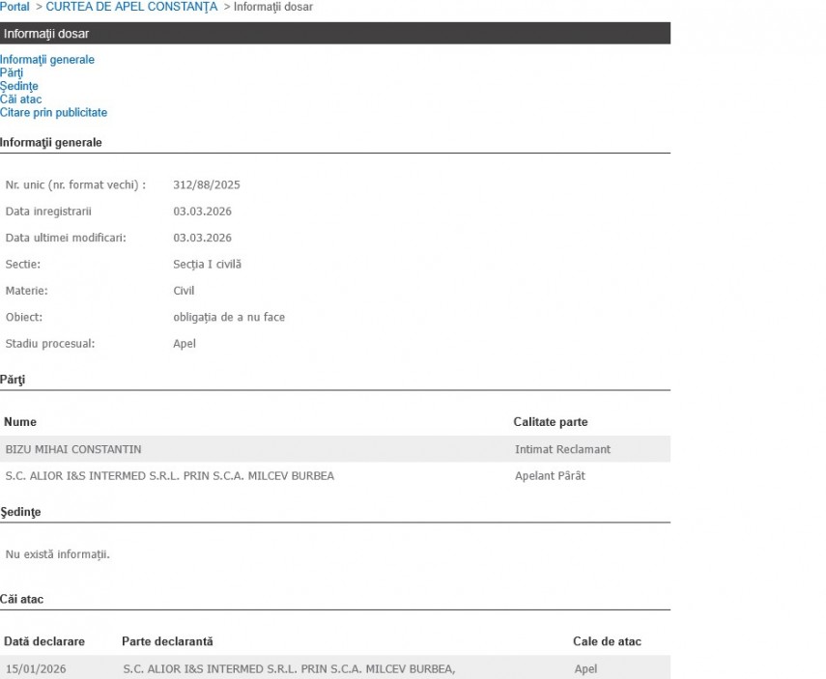826x679 pixels.
Task: Select the case number 312/88/2025
Action: pos(207,184)
